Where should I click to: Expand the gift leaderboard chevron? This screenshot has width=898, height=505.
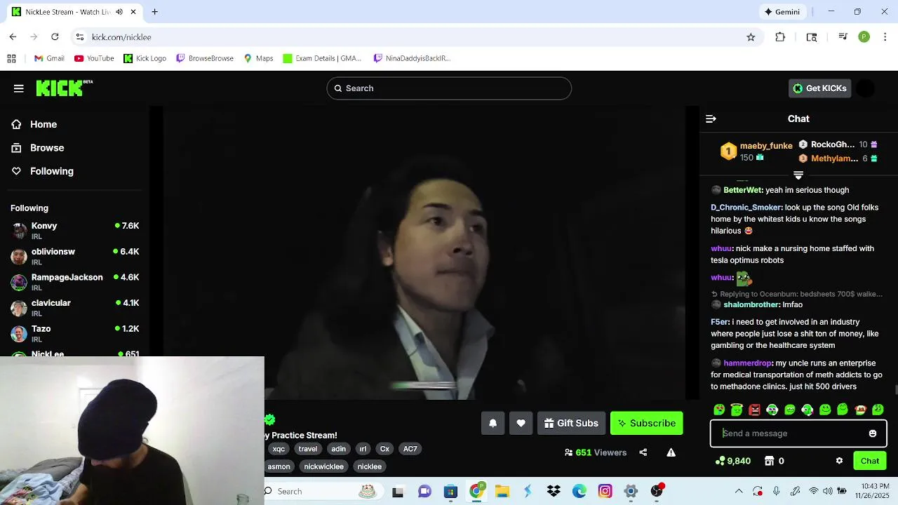[x=798, y=175]
